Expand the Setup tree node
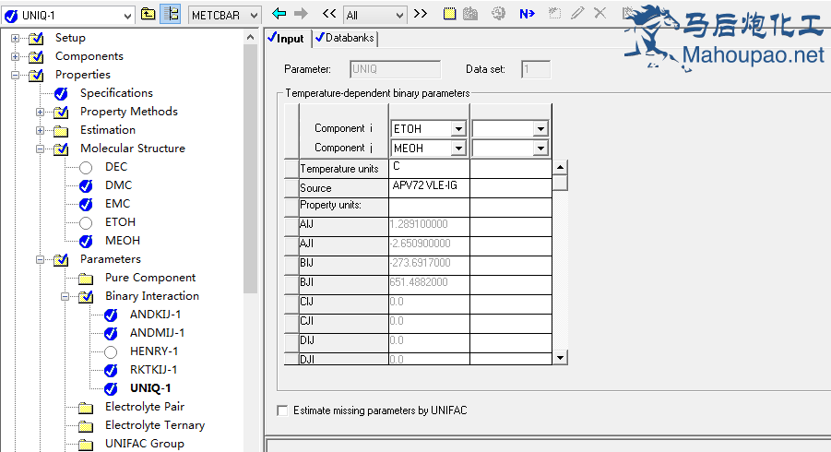This screenshot has width=831, height=452. [16, 38]
